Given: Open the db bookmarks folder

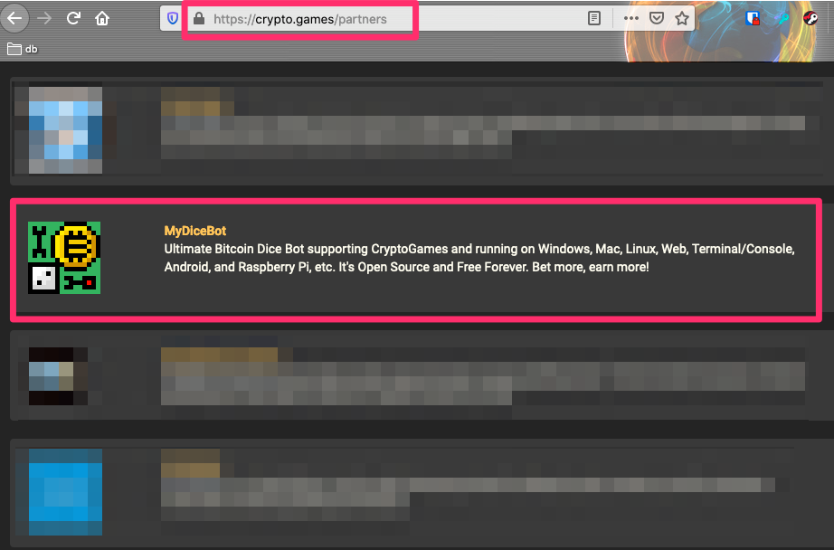Looking at the screenshot, I should click(23, 49).
